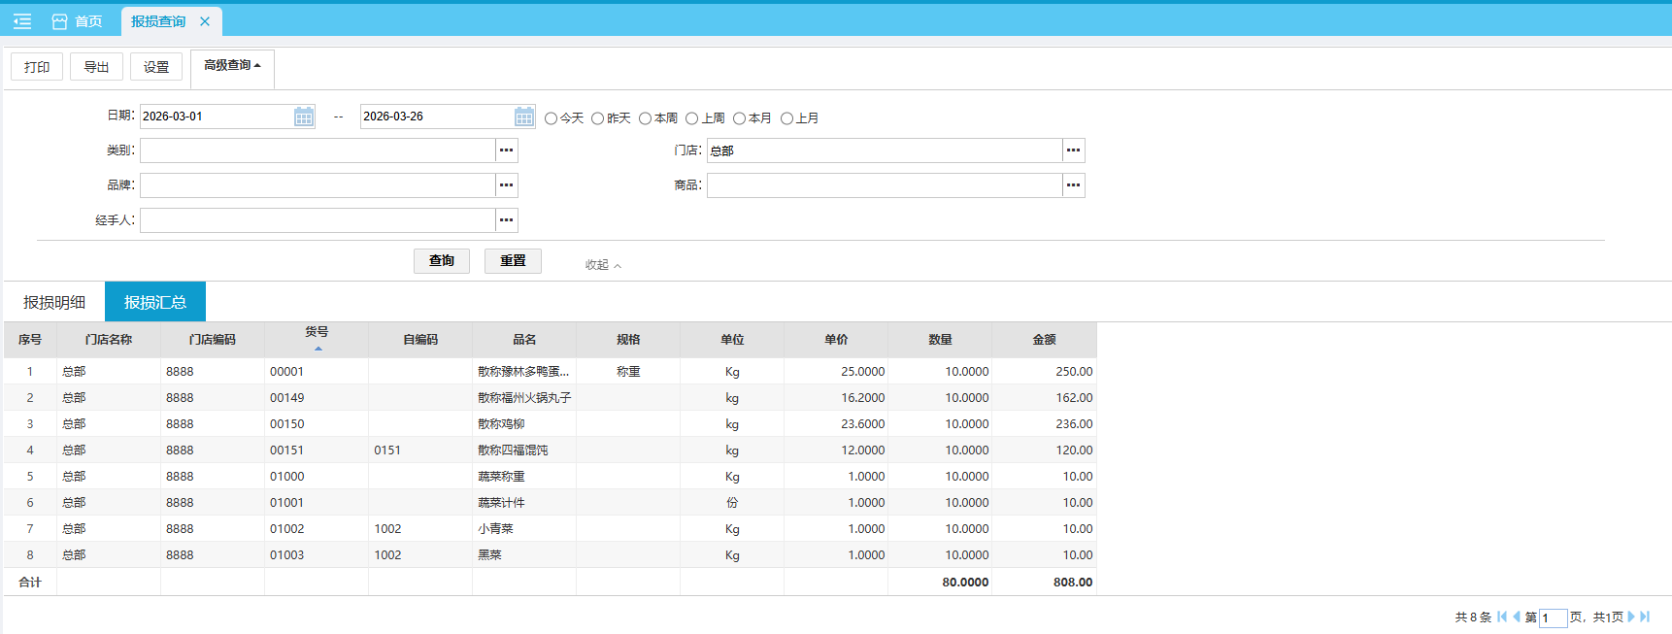
Task: Go to the 首页 tab
Action: tap(78, 21)
